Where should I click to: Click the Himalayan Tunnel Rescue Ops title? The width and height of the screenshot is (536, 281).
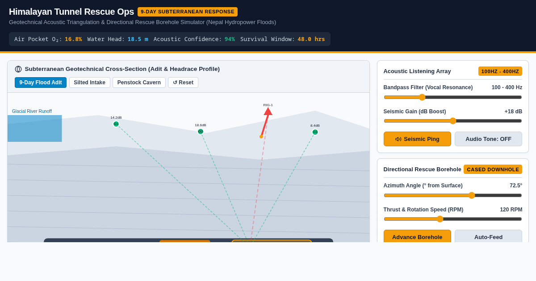point(71,12)
